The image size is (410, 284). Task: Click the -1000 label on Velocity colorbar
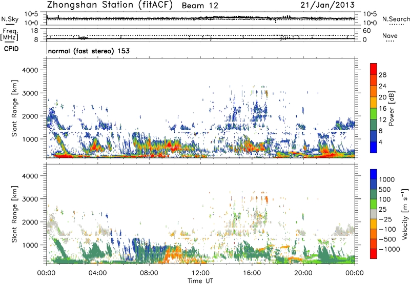(x=389, y=249)
